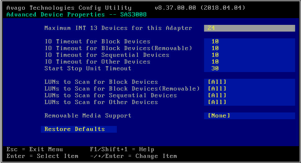
Task: Select IO Timeout for Other Devices value
Action: coord(250,62)
